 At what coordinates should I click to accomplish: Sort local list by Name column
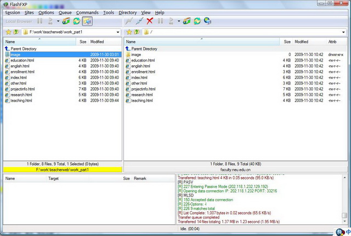(40, 42)
